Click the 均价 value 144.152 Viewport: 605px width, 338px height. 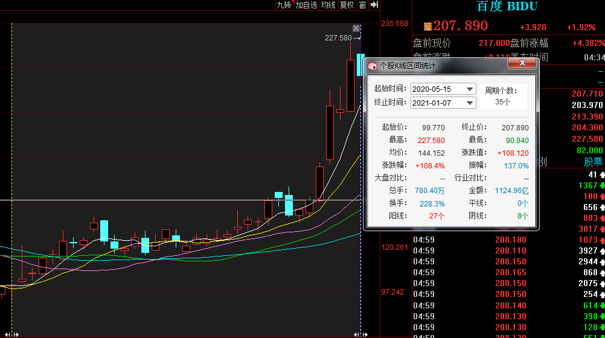431,153
